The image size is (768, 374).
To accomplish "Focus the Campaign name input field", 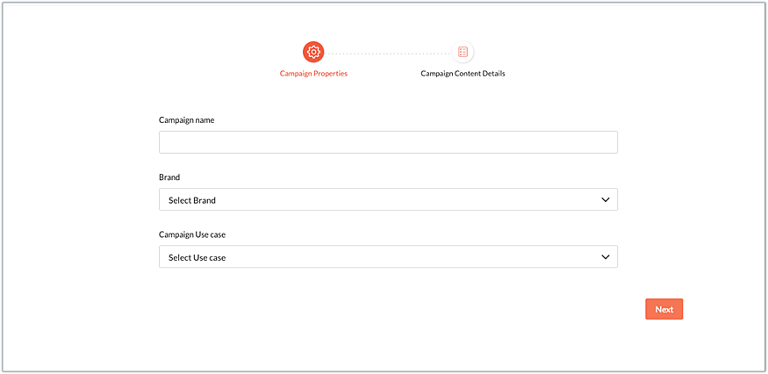I will coord(389,142).
